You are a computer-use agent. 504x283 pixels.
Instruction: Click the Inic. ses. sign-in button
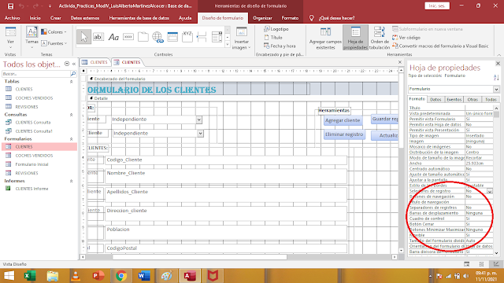click(x=437, y=6)
